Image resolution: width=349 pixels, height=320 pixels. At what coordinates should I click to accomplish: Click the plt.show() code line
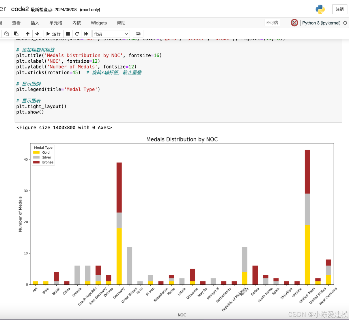click(30, 112)
